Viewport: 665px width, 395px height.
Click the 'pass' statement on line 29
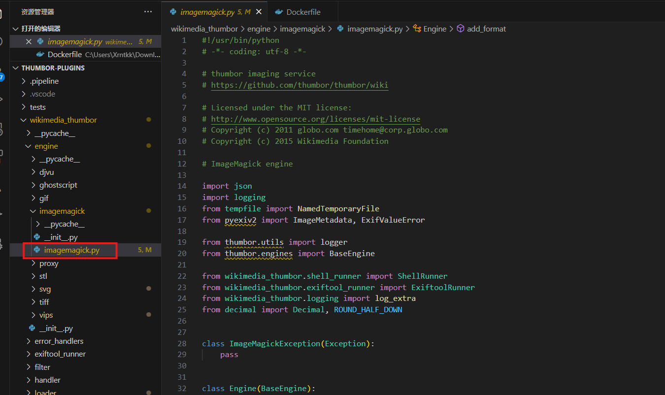pos(229,355)
